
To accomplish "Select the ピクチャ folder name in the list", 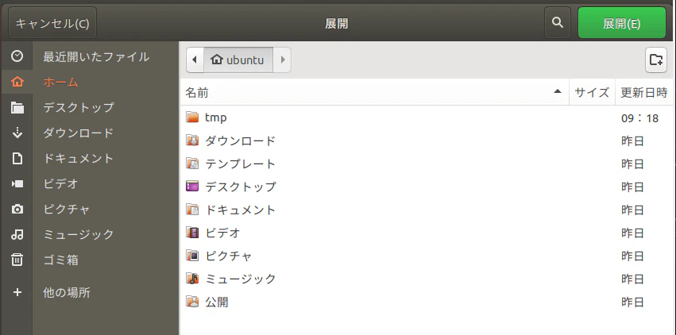I will [229, 256].
